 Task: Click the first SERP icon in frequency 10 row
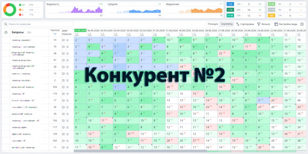(x=63, y=40)
